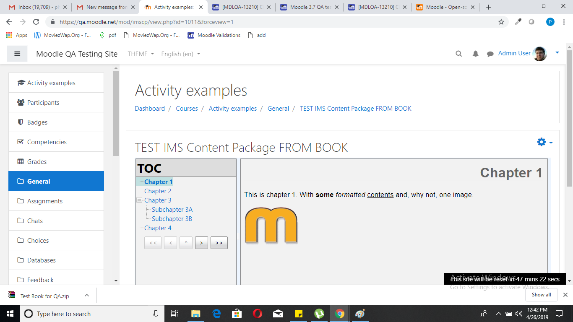Open Chapter 2 in the TOC
Viewport: 573px width, 322px height.
(158, 191)
